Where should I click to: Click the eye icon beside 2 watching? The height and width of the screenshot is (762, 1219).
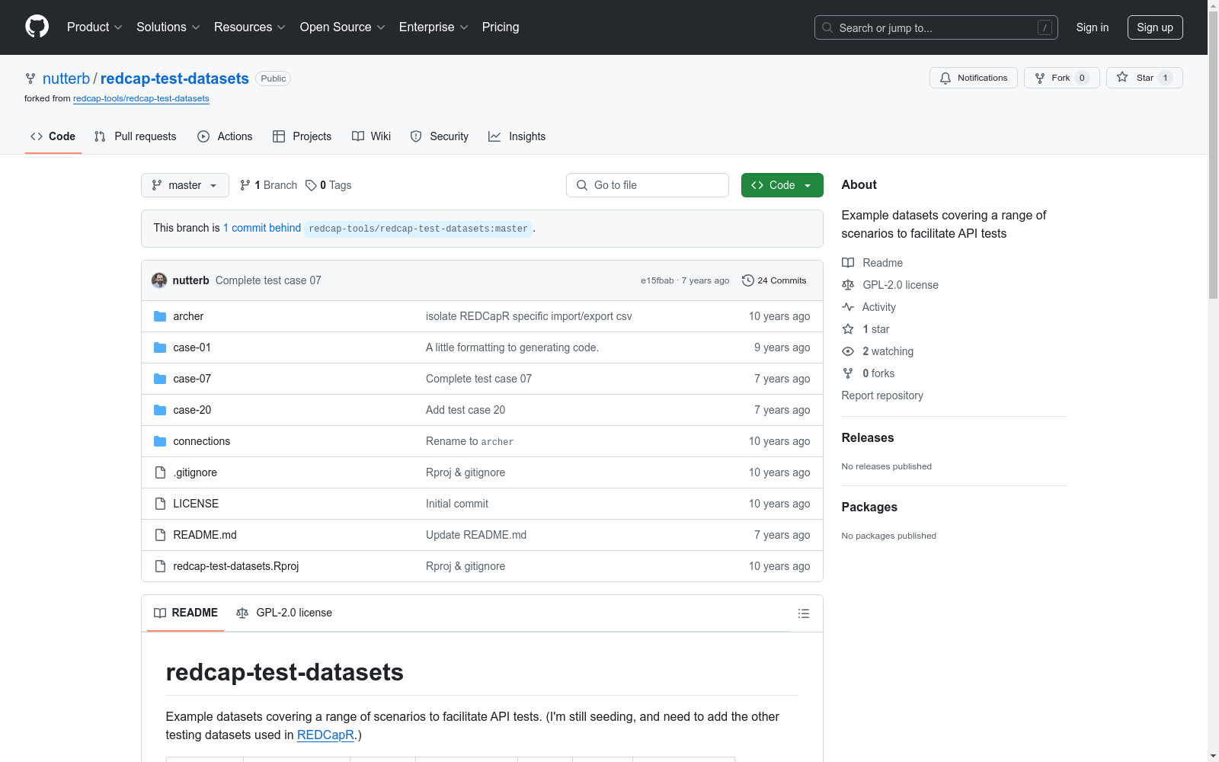tap(848, 351)
